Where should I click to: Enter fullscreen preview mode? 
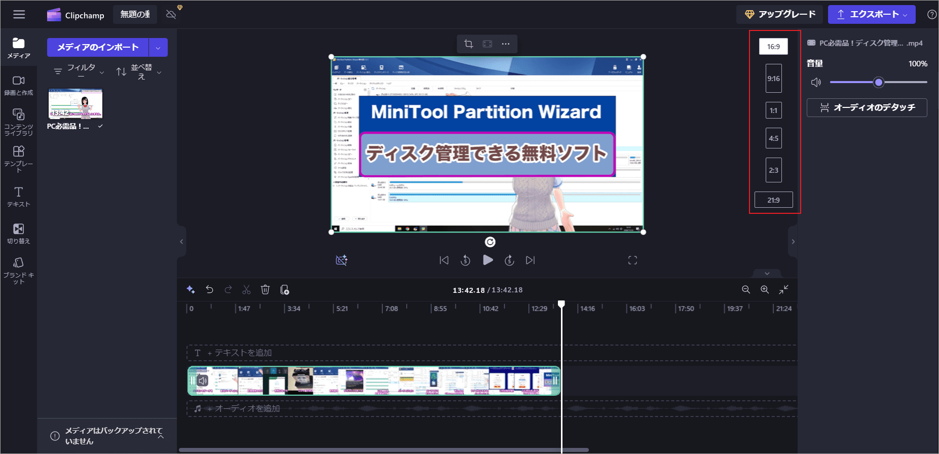click(632, 260)
